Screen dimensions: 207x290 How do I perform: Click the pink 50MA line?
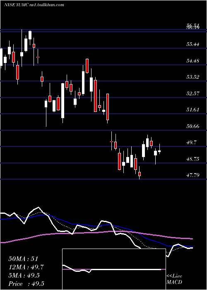pyautogui.click(x=96, y=232)
